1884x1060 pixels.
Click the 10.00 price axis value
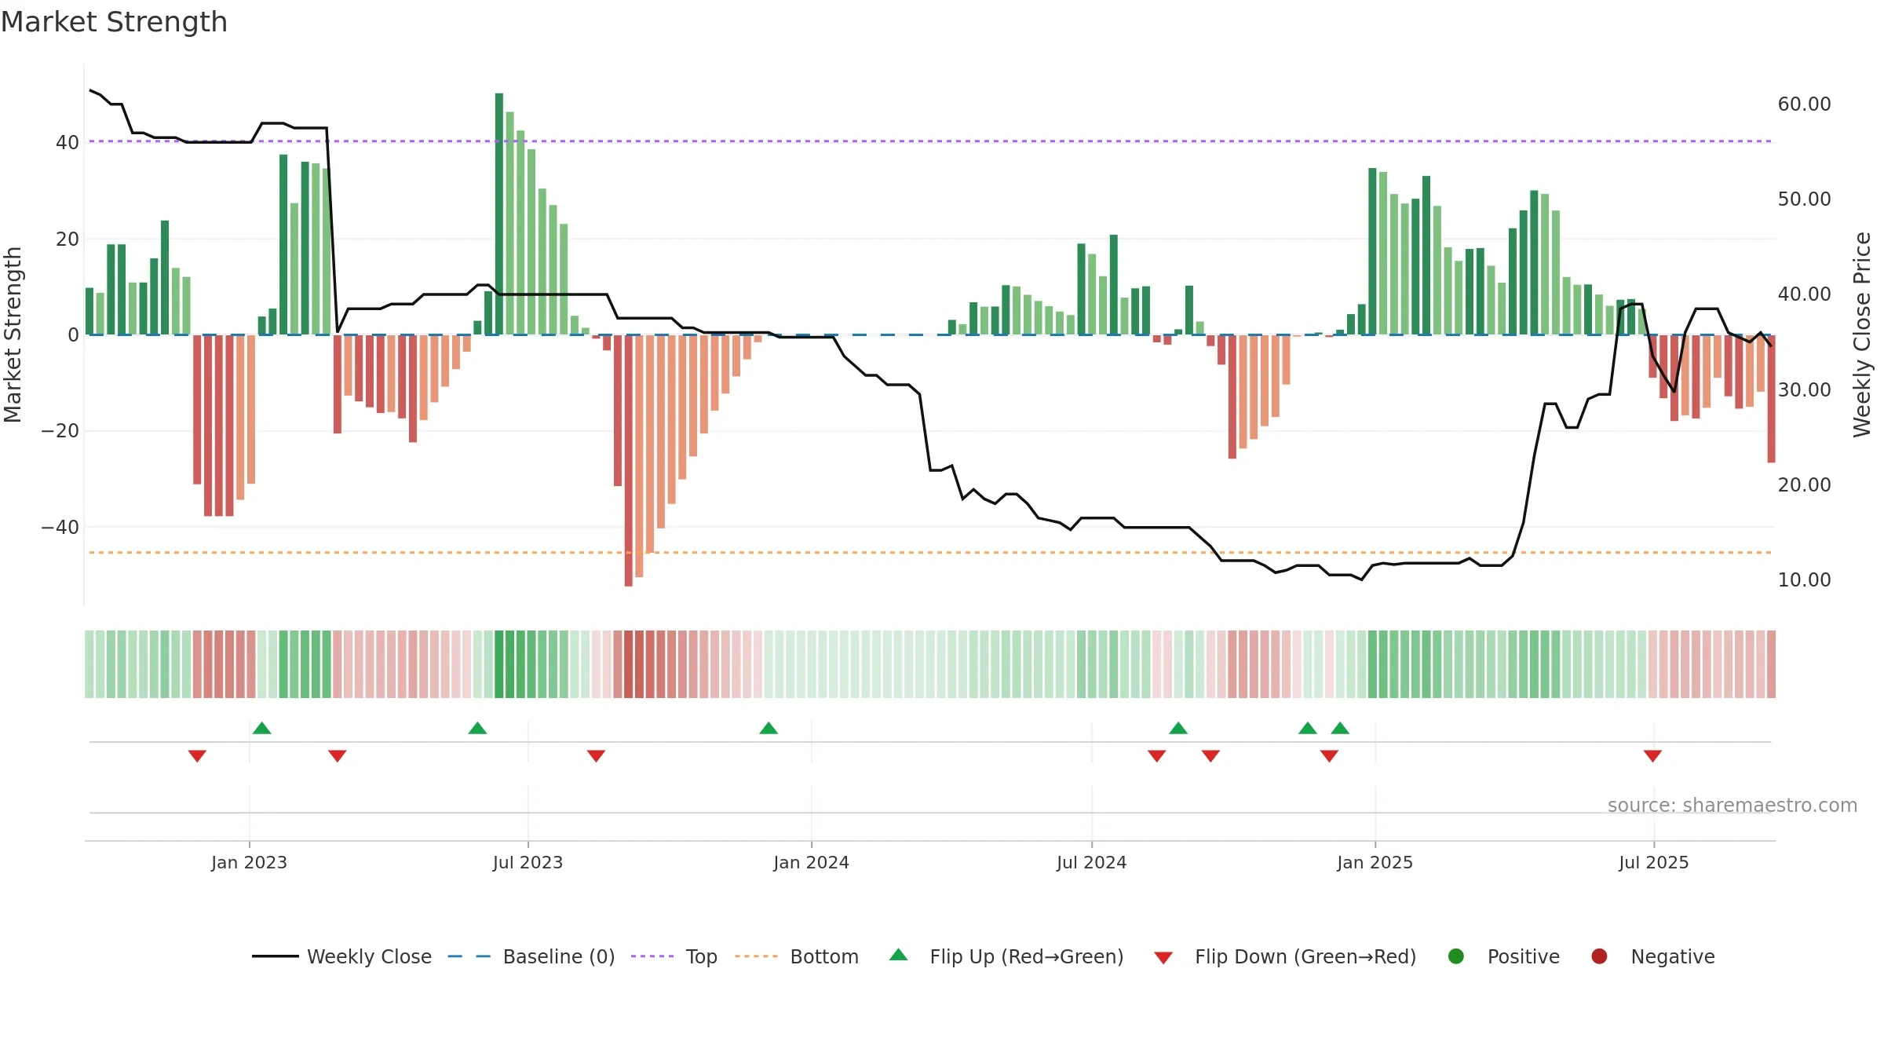(x=1804, y=579)
